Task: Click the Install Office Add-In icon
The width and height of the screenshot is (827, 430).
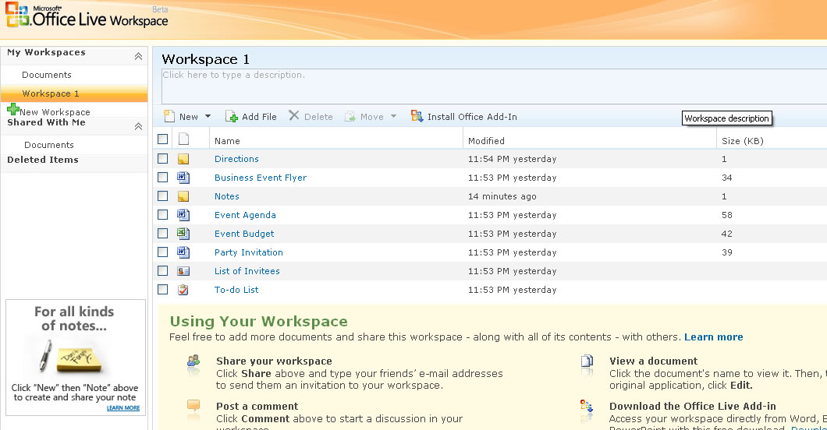Action: pyautogui.click(x=417, y=116)
